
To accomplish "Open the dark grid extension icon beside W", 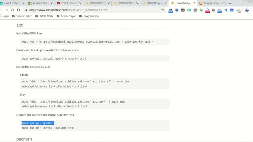I will pos(183,10).
